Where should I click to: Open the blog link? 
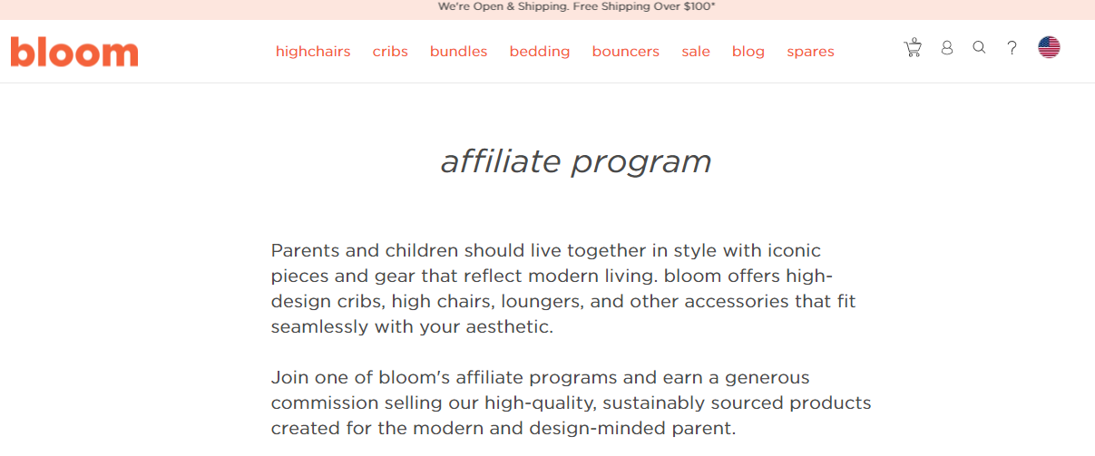[x=748, y=52]
